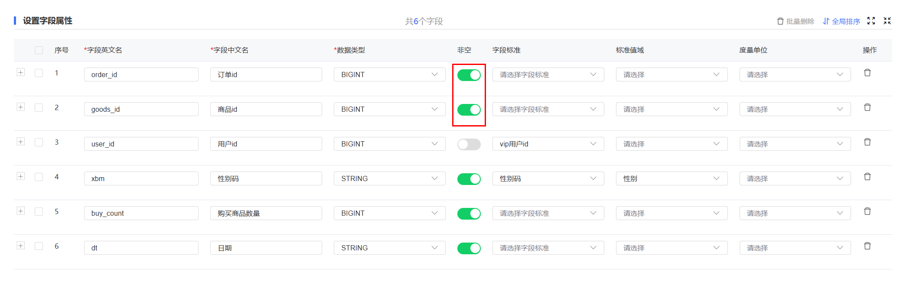
Task: Remove the dt field via trash icon
Action: coord(867,246)
